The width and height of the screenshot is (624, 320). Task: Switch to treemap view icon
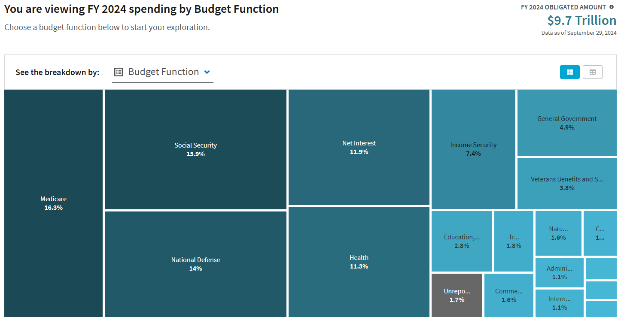(569, 72)
